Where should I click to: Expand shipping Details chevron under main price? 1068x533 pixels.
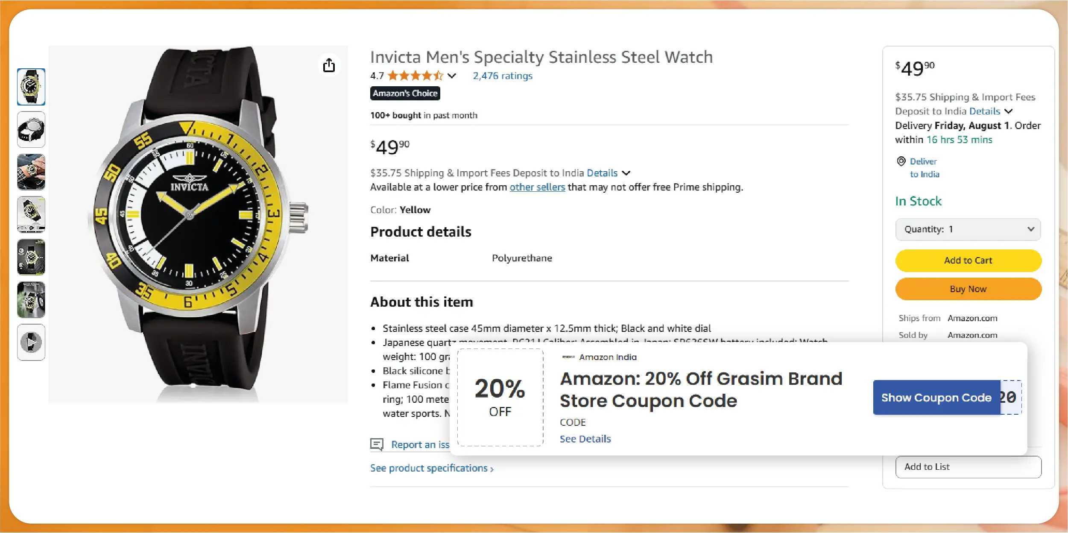click(x=626, y=173)
